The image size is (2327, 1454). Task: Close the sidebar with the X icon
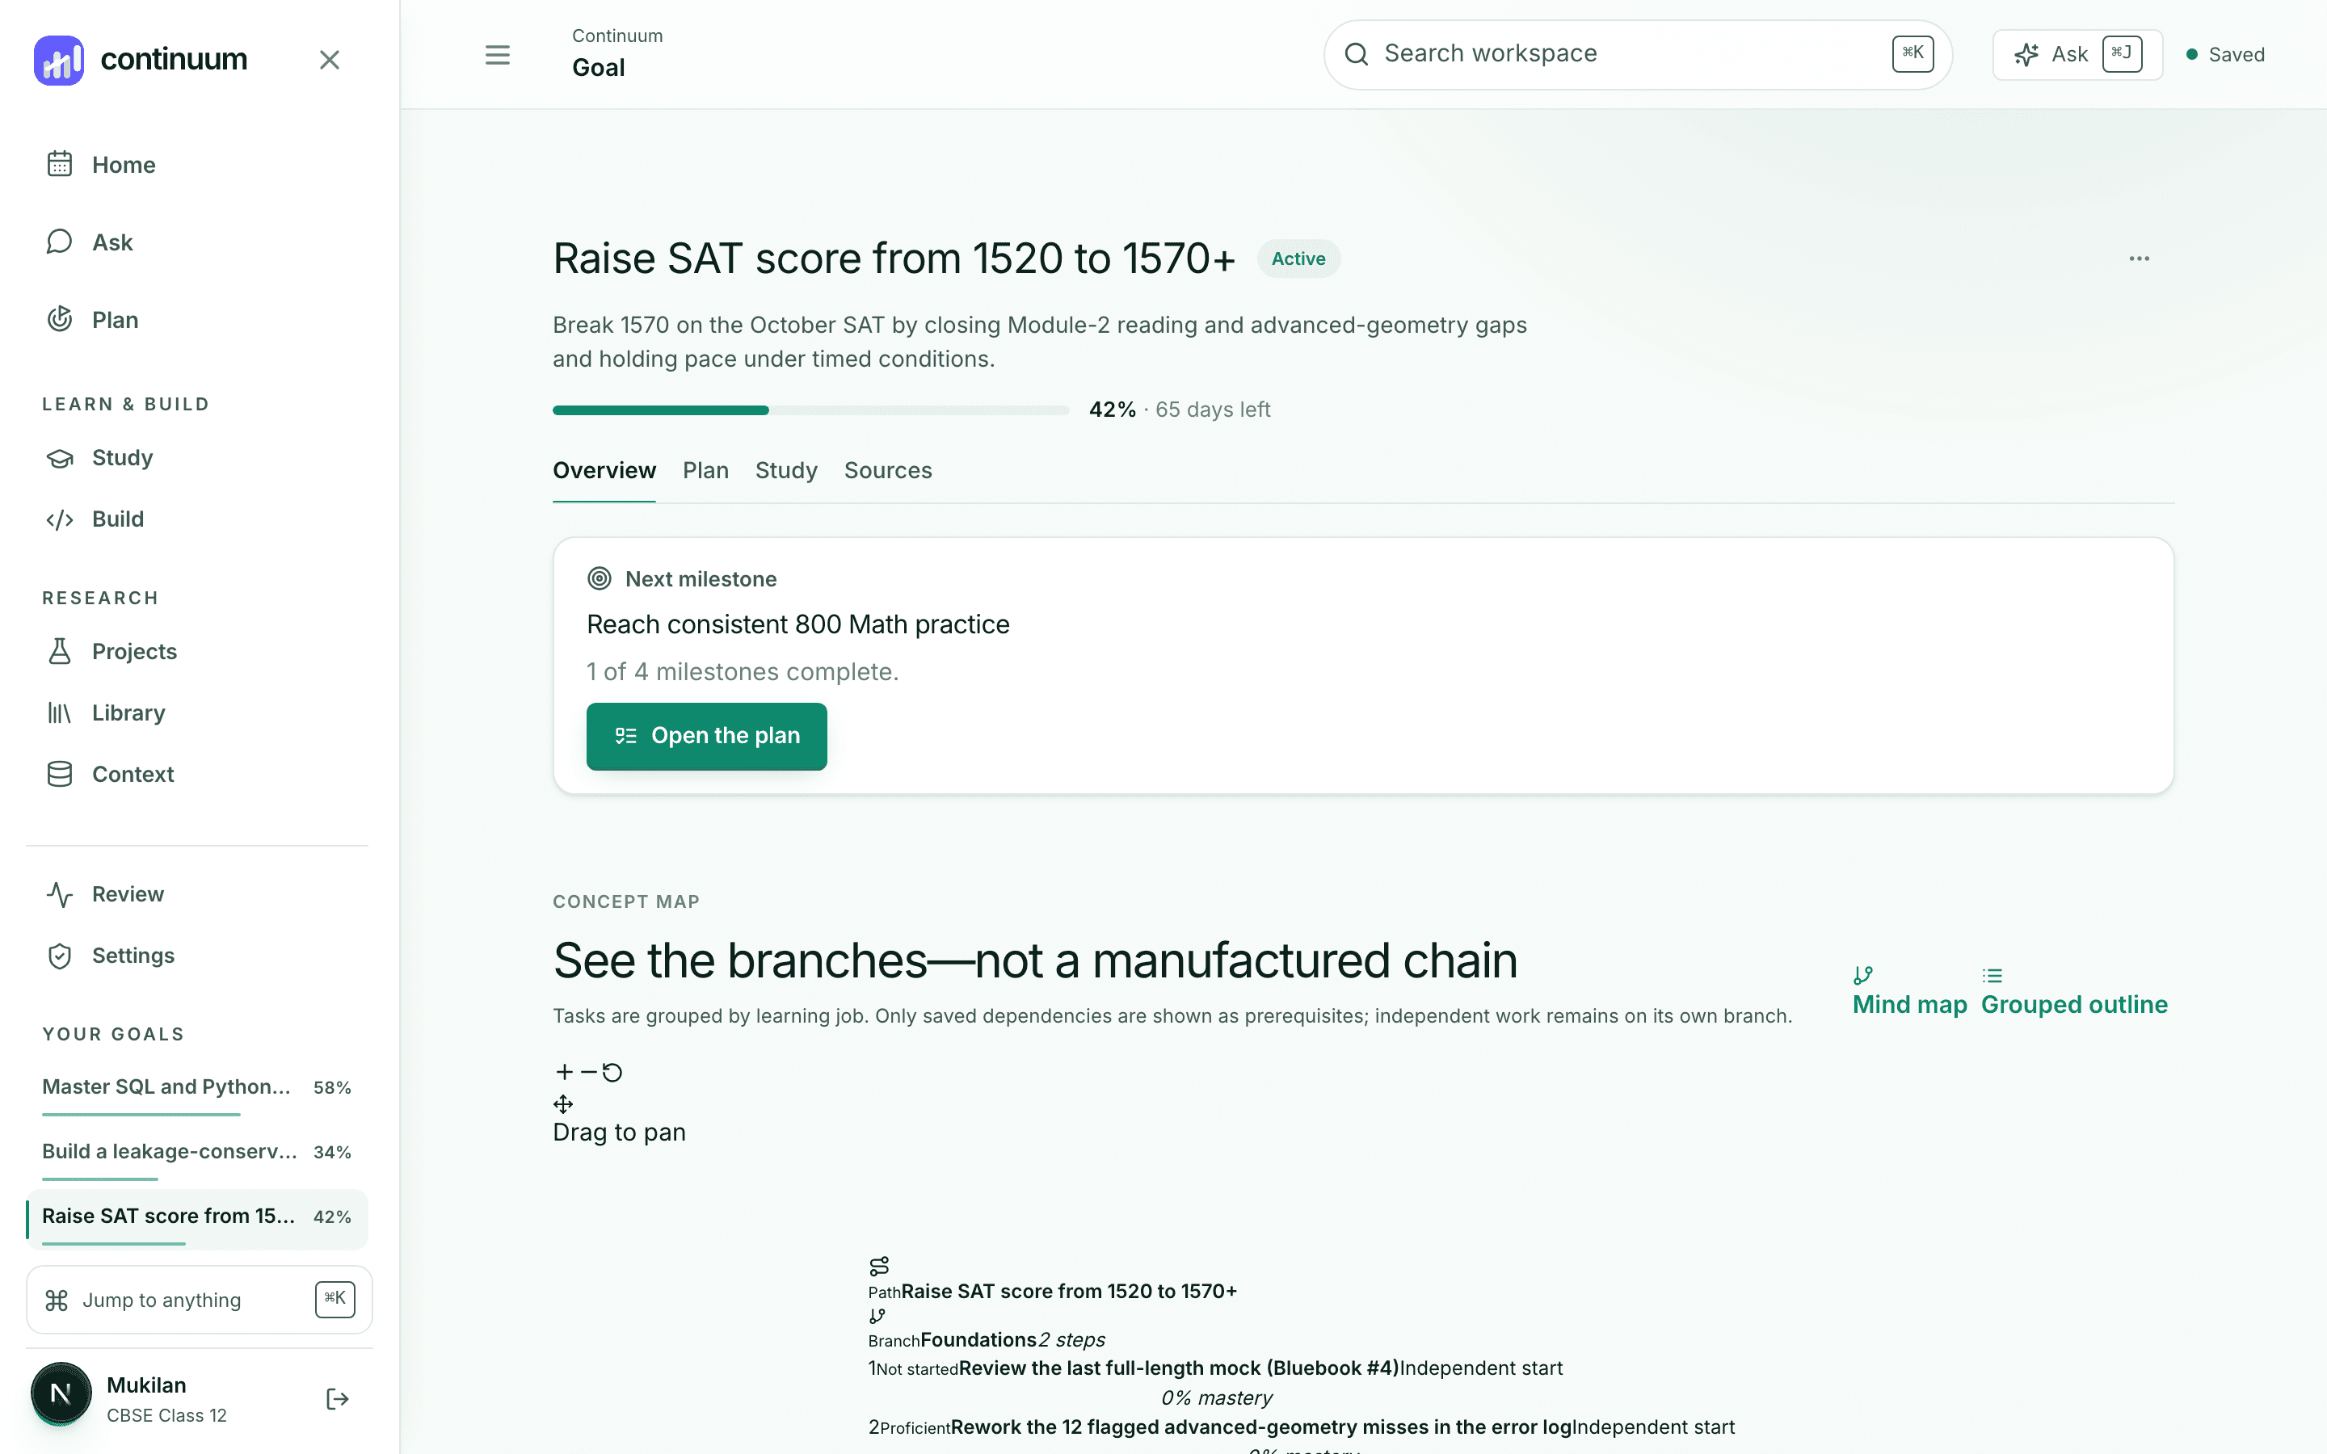(330, 60)
